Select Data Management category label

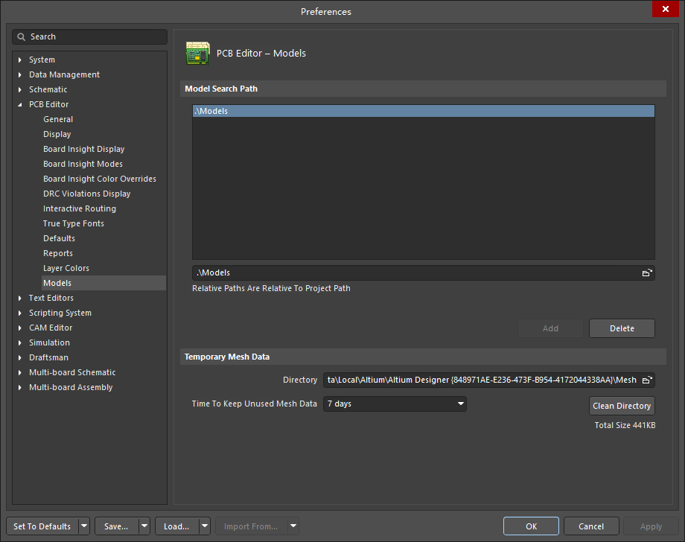64,74
